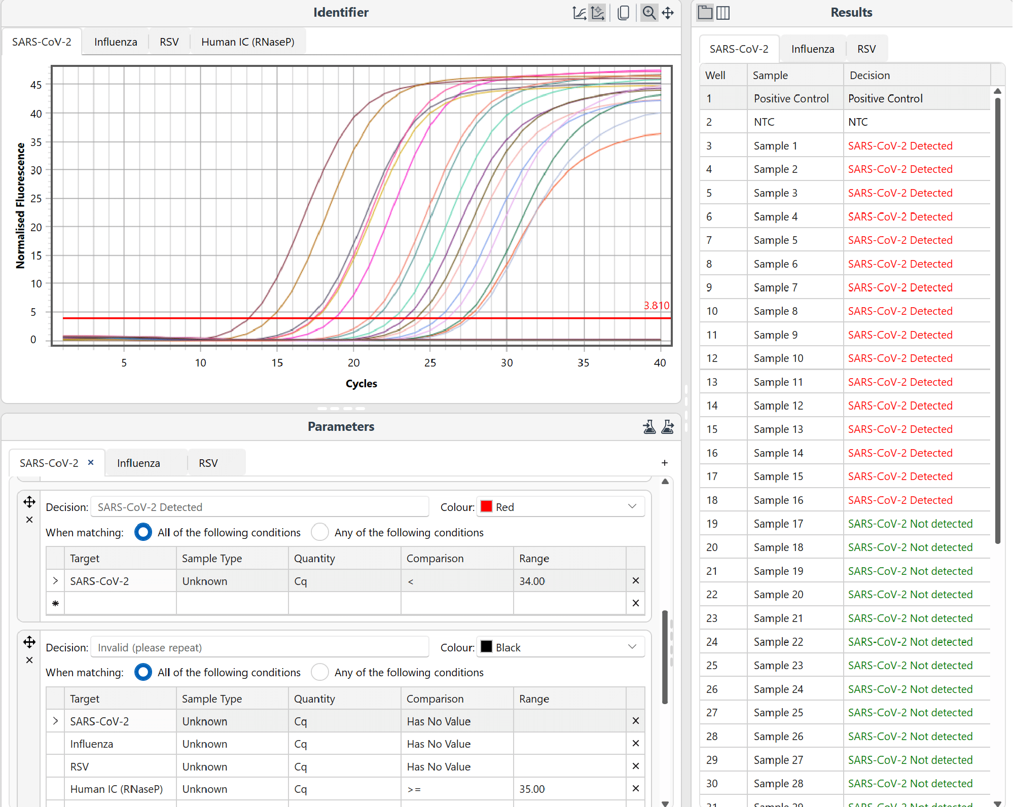The image size is (1013, 807).
Task: Select 'All of the following conditions' for Invalid rule
Action: point(143,672)
